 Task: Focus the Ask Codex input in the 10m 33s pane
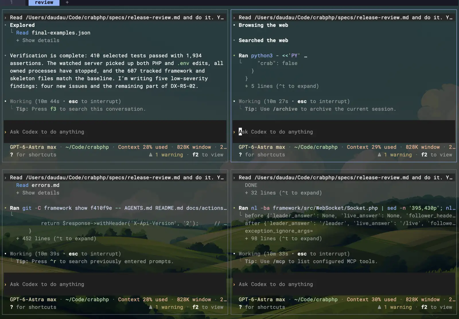coord(344,284)
